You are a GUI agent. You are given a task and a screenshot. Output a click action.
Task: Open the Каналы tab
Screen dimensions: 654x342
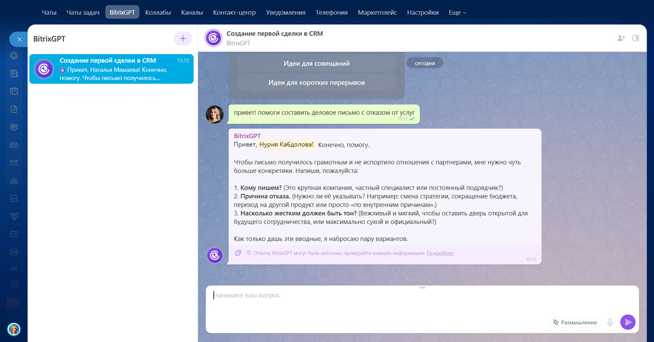click(x=192, y=12)
